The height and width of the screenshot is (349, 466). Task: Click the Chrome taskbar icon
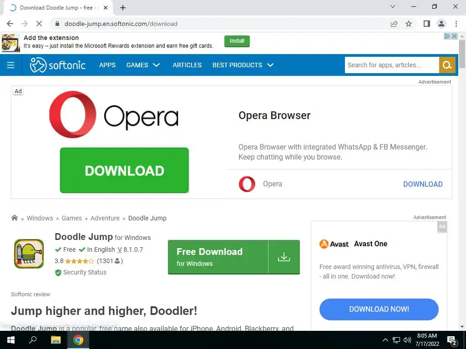78,340
